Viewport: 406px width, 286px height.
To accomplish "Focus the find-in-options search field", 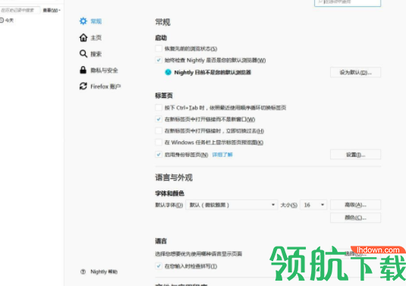I will 348,2.
